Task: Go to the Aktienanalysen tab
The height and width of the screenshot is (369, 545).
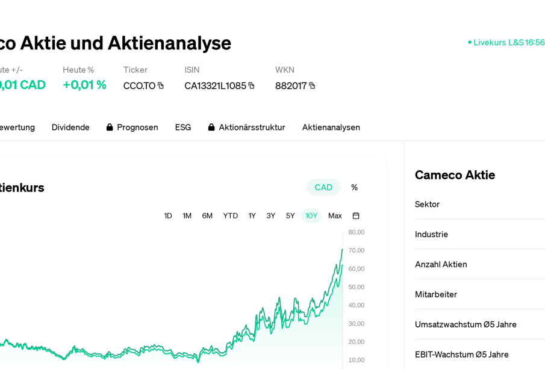Action: click(x=331, y=128)
